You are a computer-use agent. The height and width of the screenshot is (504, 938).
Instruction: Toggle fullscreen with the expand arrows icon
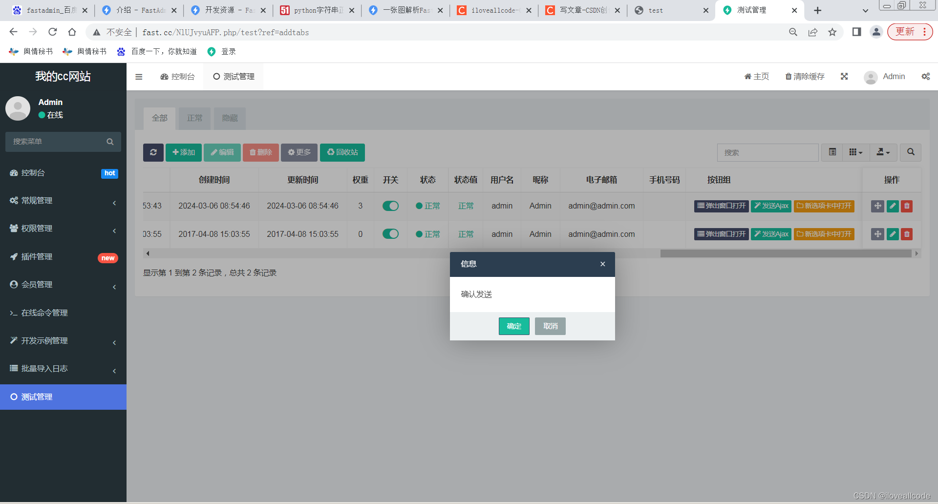pos(844,76)
